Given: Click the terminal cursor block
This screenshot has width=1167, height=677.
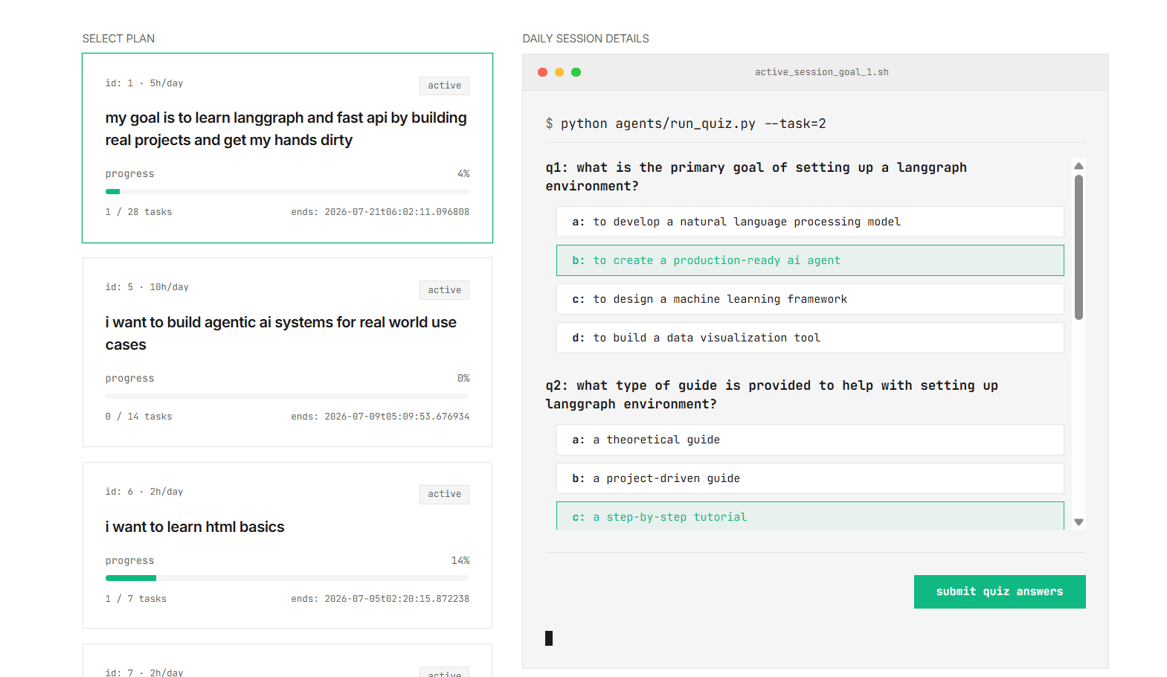Looking at the screenshot, I should pos(549,638).
